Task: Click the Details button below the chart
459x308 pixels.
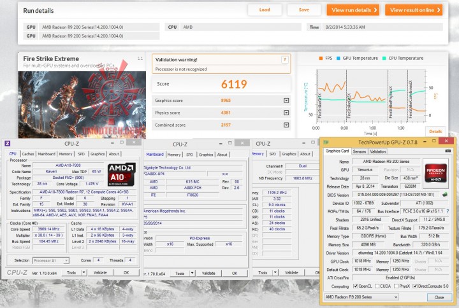Action: pos(435,132)
